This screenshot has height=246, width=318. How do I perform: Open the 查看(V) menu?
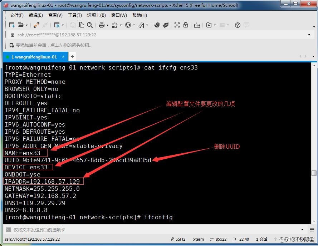pyautogui.click(x=55, y=15)
